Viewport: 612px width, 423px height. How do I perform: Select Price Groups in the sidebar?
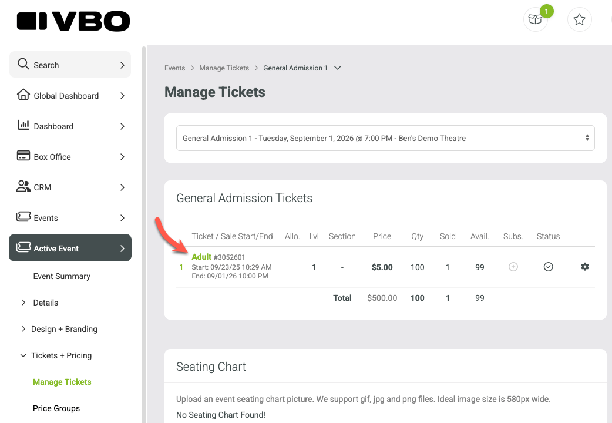coord(56,408)
